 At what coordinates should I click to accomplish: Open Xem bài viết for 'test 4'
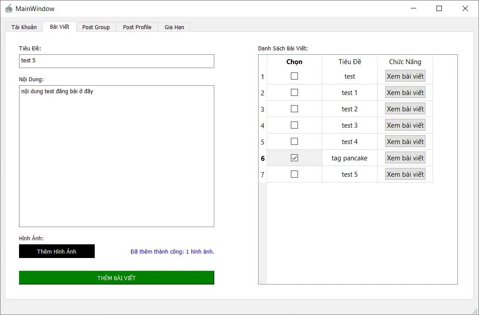tap(405, 142)
